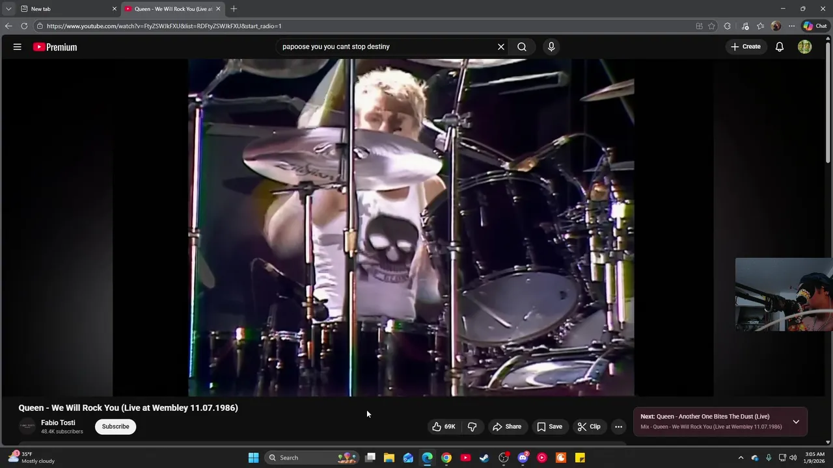Open browser Settings and more menu
Image resolution: width=833 pixels, height=468 pixels.
791,26
